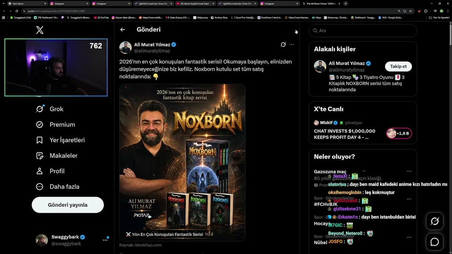Open the YouTube bookmark
The height and width of the screenshot is (254, 452).
click(x=101, y=17)
